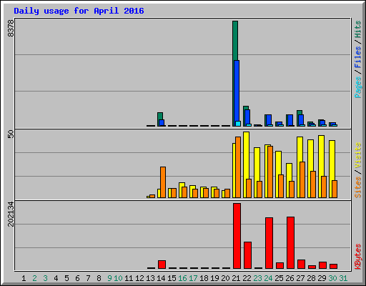Image resolution: width=366 pixels, height=286 pixels.
Task: Click the day 4 axis label
Action: [x=56, y=278]
